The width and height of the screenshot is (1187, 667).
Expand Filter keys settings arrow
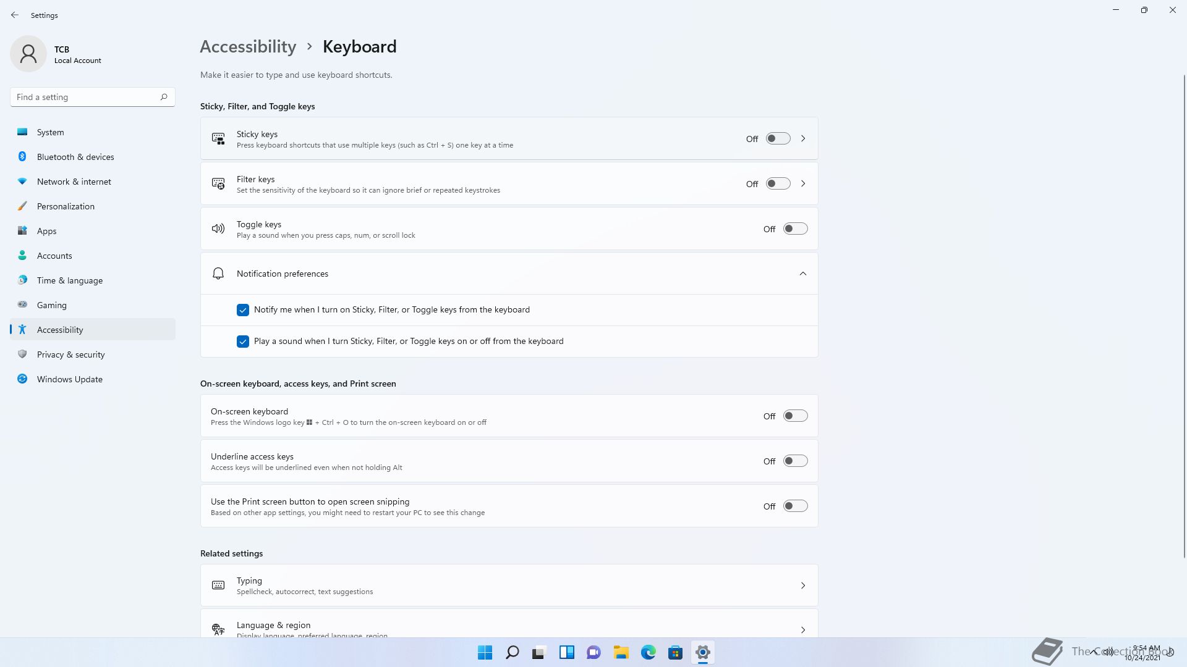[x=803, y=184]
